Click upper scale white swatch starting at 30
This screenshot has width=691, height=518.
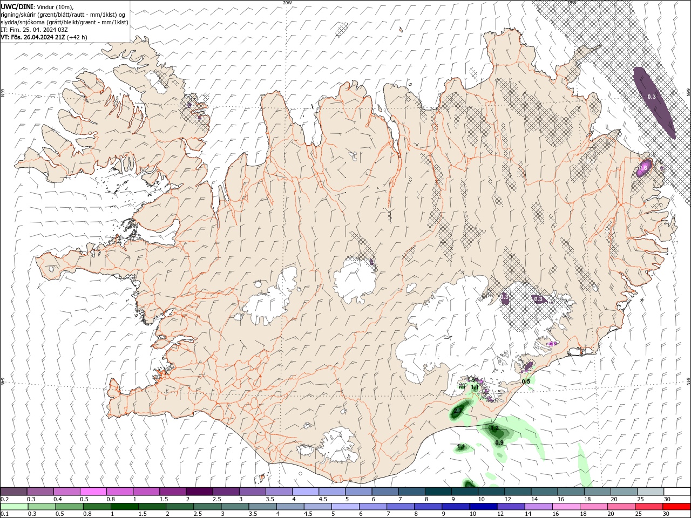(x=676, y=491)
